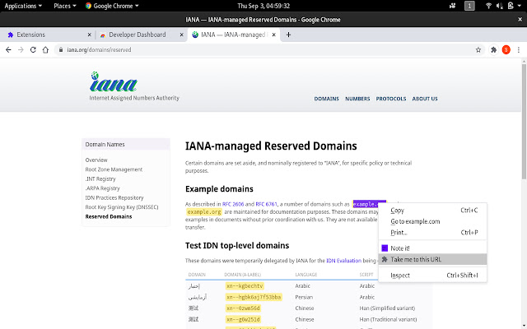527x329 pixels.
Task: Go back using the browser back arrow
Action: [8, 49]
